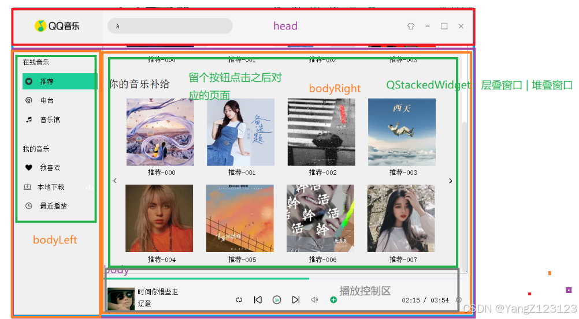The width and height of the screenshot is (579, 319).
Task: Click the 我喜欢 heart icon
Action: 29,167
